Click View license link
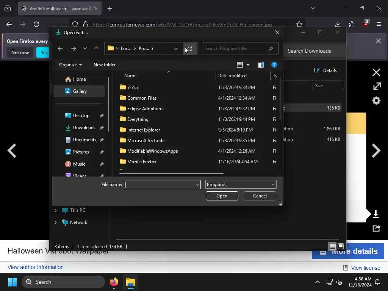388x291 pixels. (x=366, y=268)
